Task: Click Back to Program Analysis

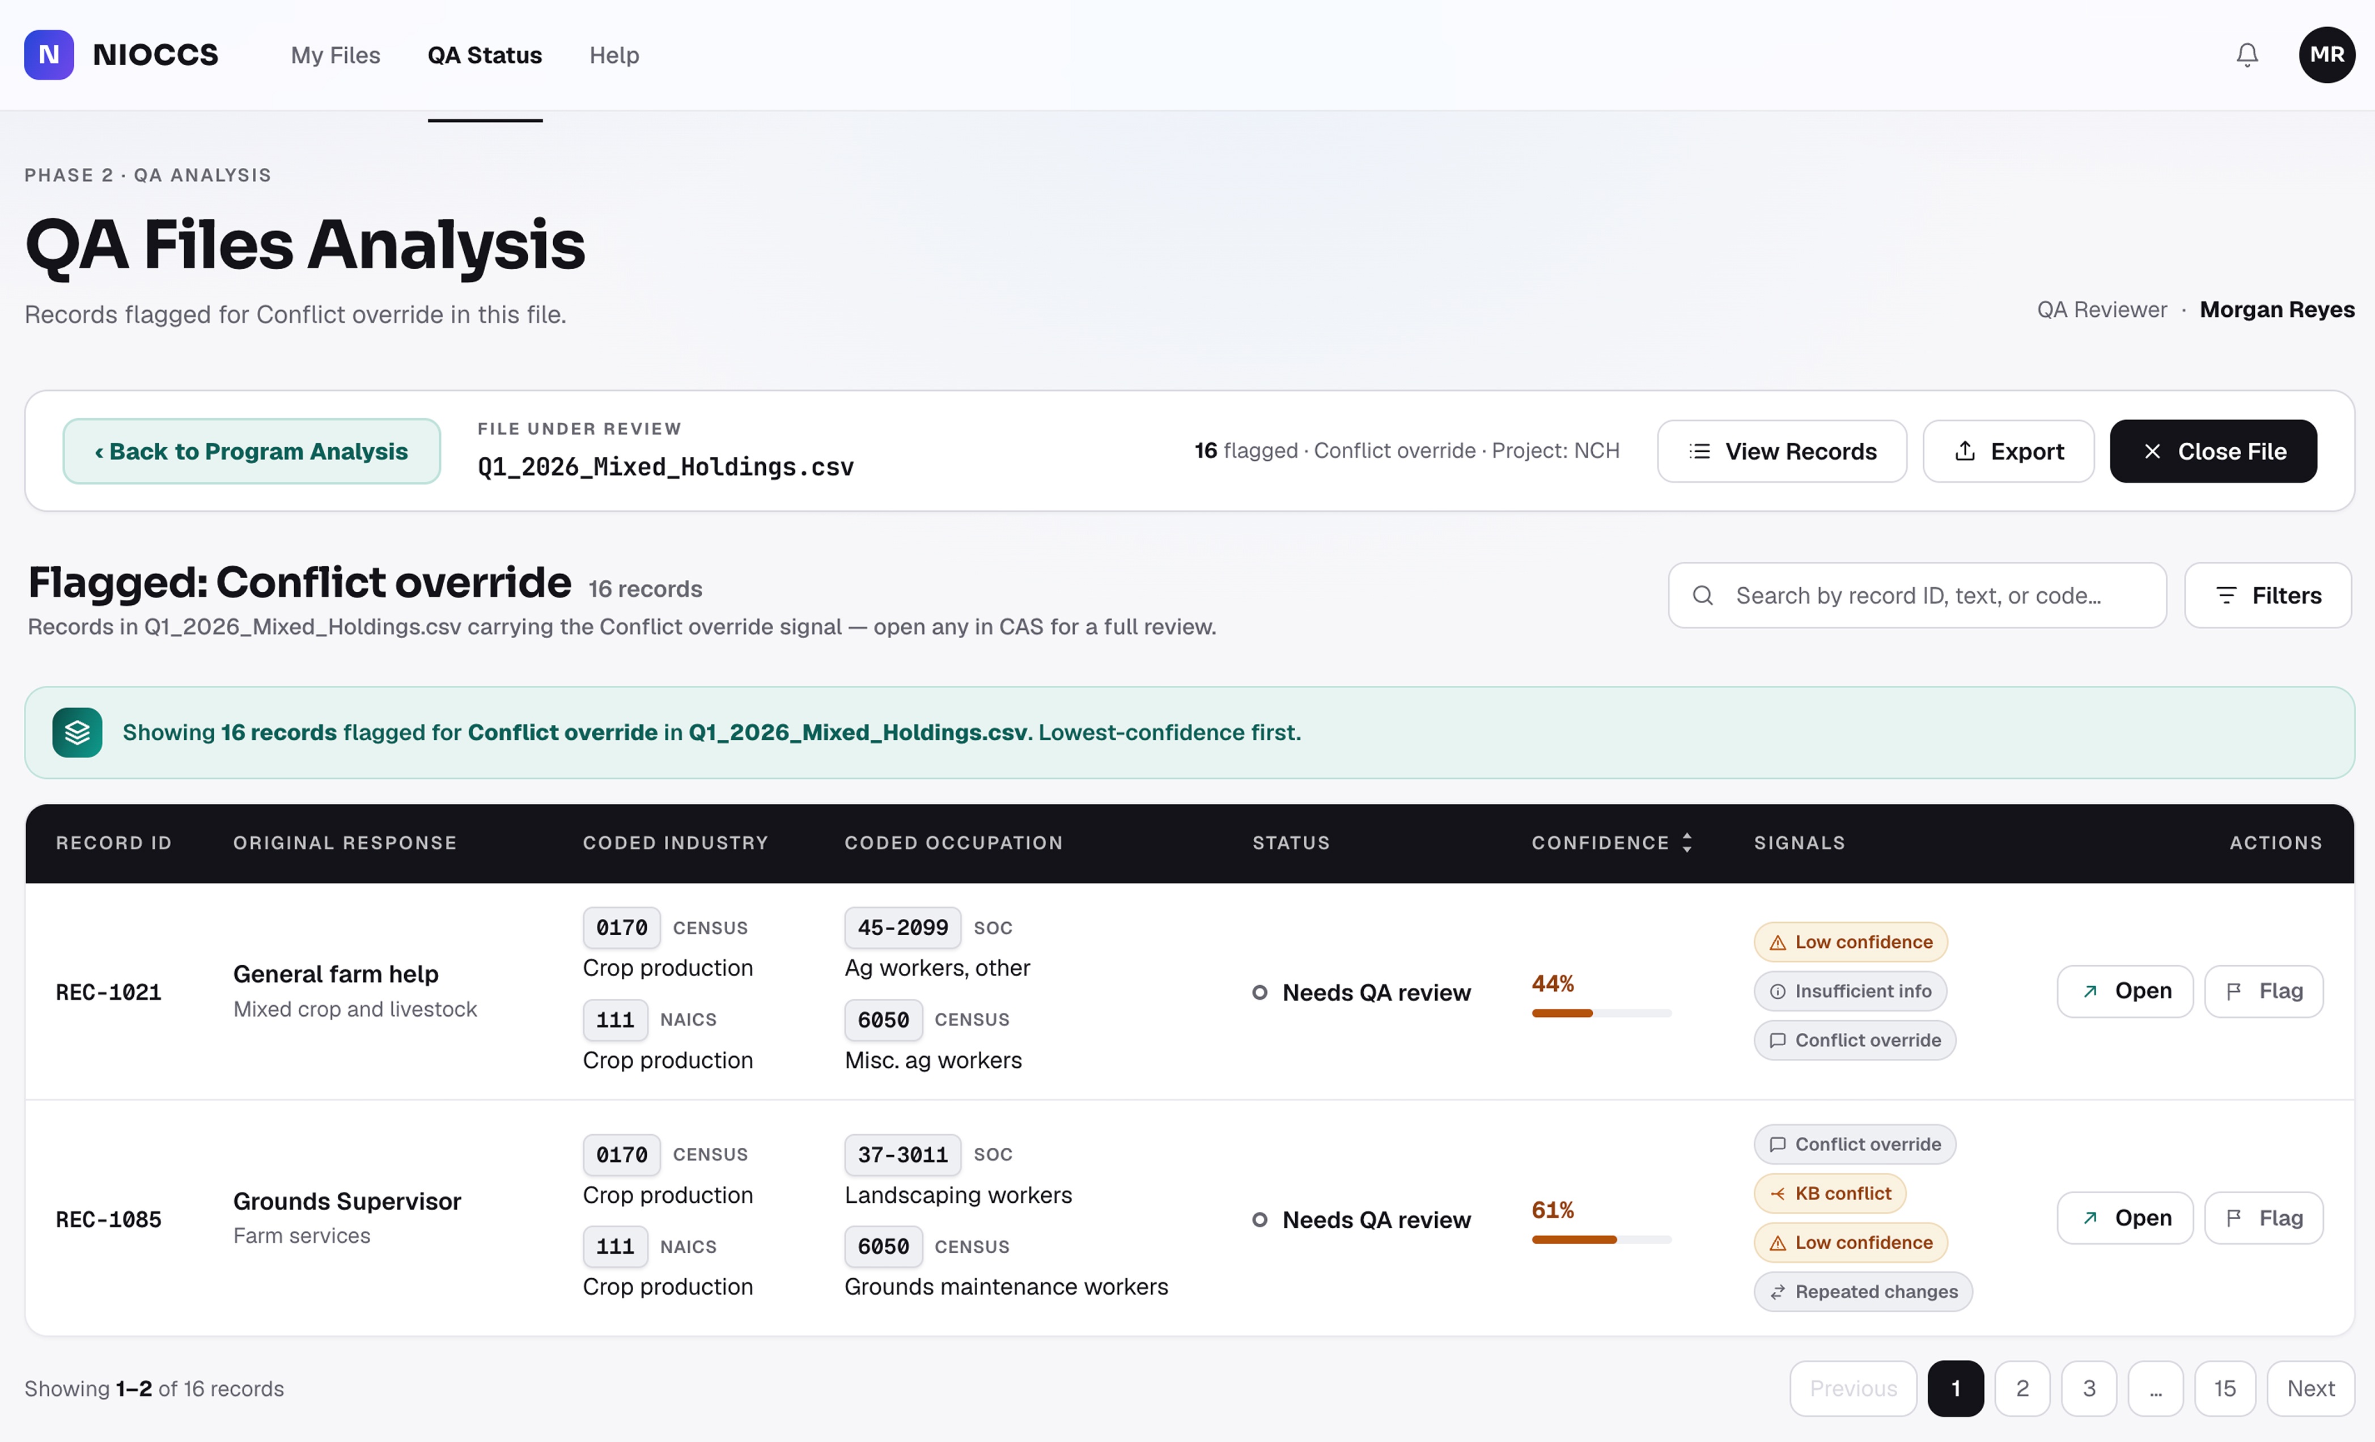Action: (x=252, y=451)
